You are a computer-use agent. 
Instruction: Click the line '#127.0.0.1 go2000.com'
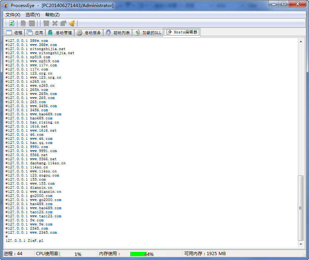pos(29,196)
